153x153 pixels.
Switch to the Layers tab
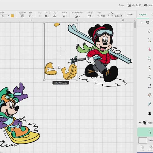(x=143, y=15)
